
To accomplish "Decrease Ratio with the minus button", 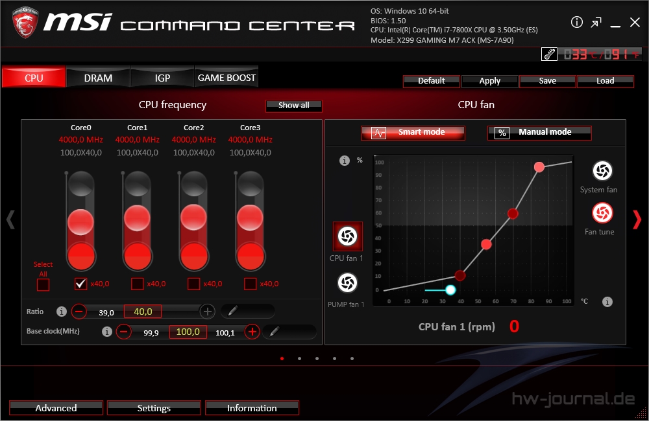I will [x=79, y=312].
